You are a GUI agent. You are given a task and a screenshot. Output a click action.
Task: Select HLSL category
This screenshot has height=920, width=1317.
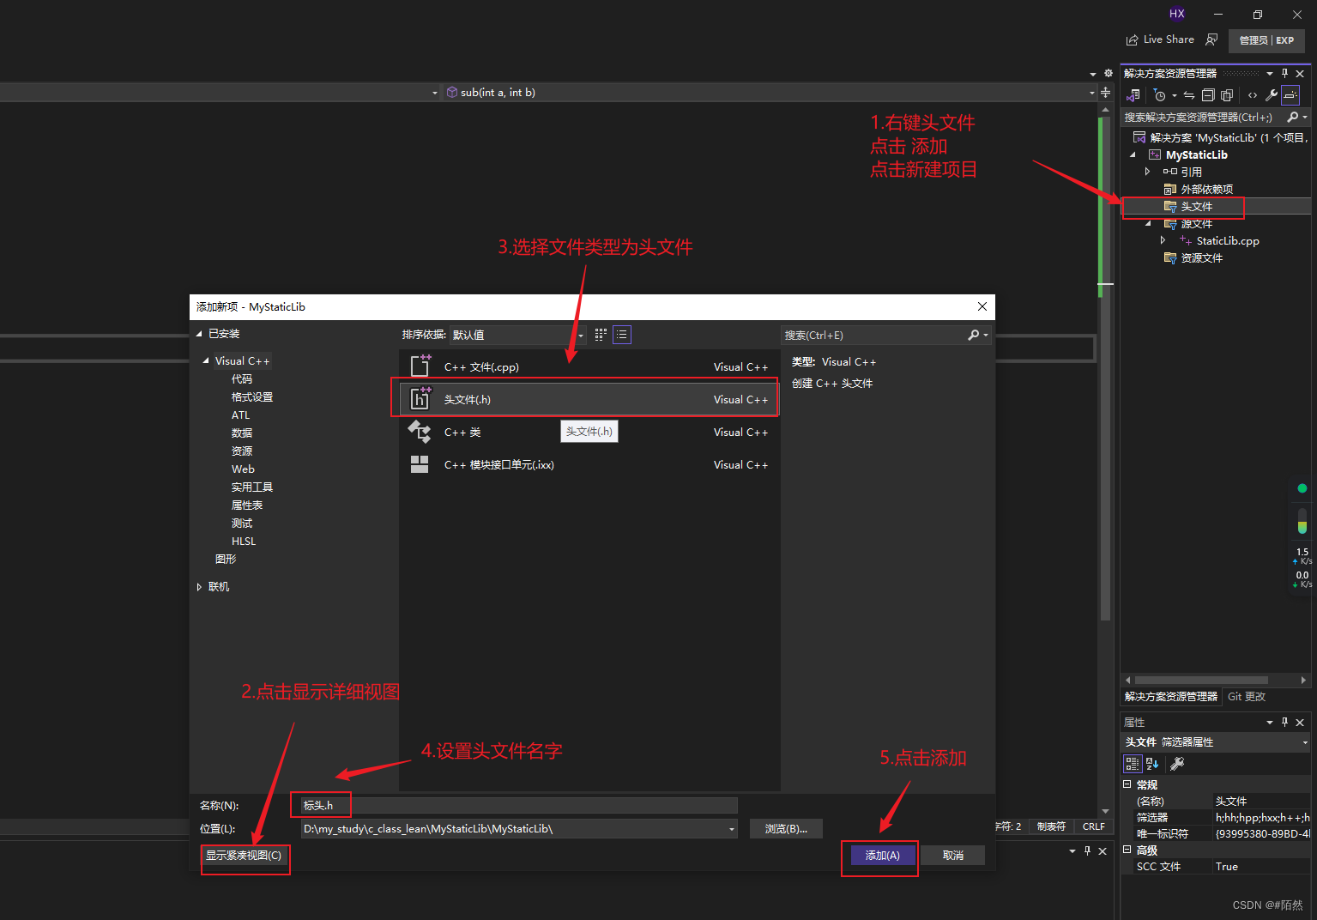244,542
